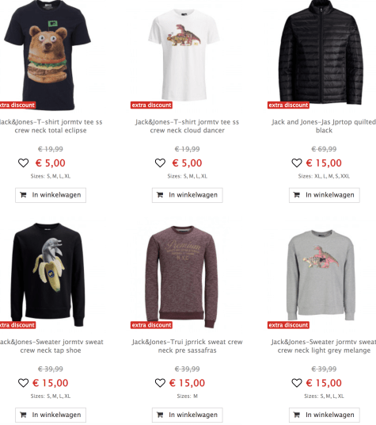
Task: Open the T-shirt jormtv tee cloud dancer title link
Action: [187, 126]
